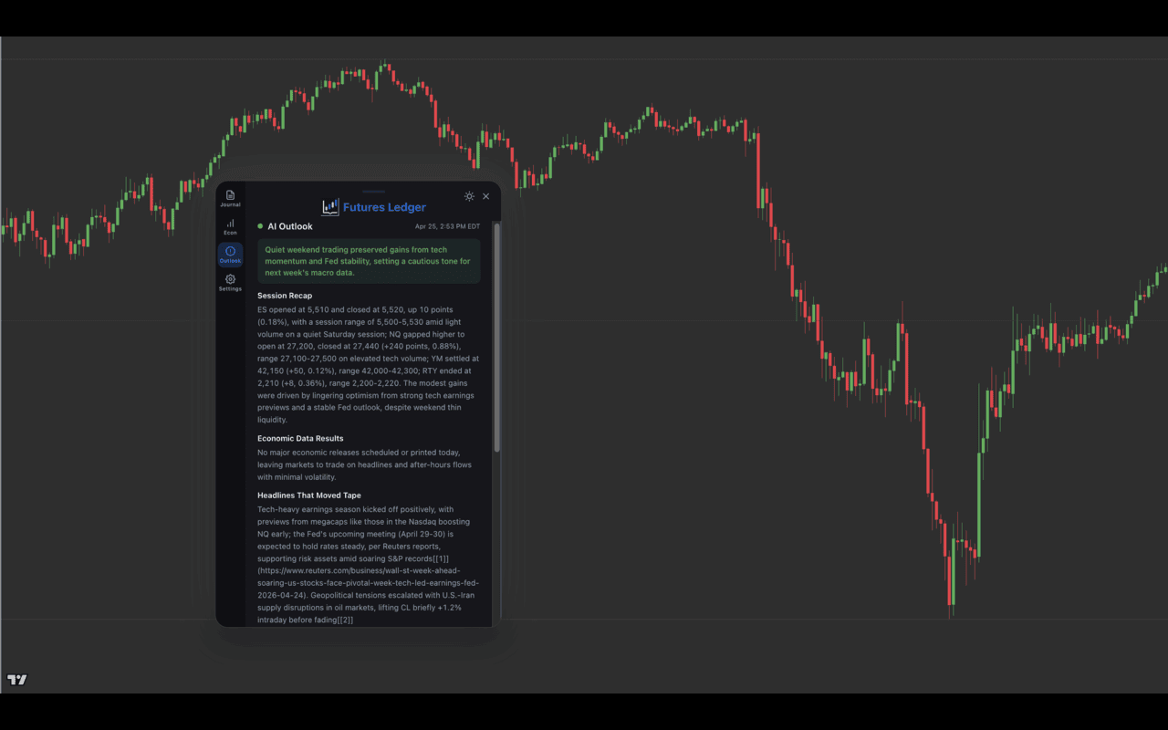
Task: Click the "Economic Data Results" heading
Action: pyautogui.click(x=300, y=438)
